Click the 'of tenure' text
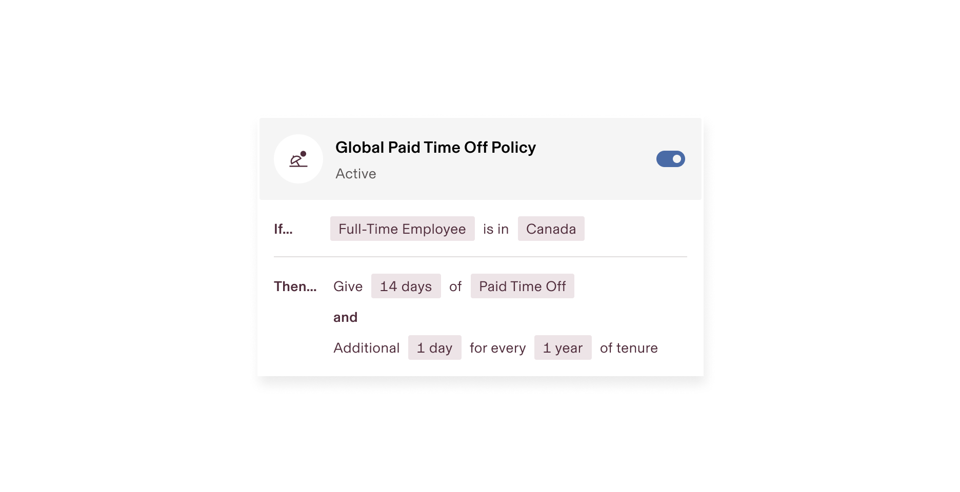Viewport: 960px width, 492px height. pyautogui.click(x=629, y=347)
